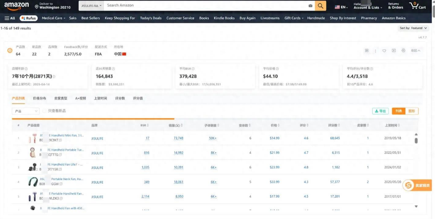Viewport: 435px width, 219px height.
Task: Switch to 图形 view
Action: 412,111
